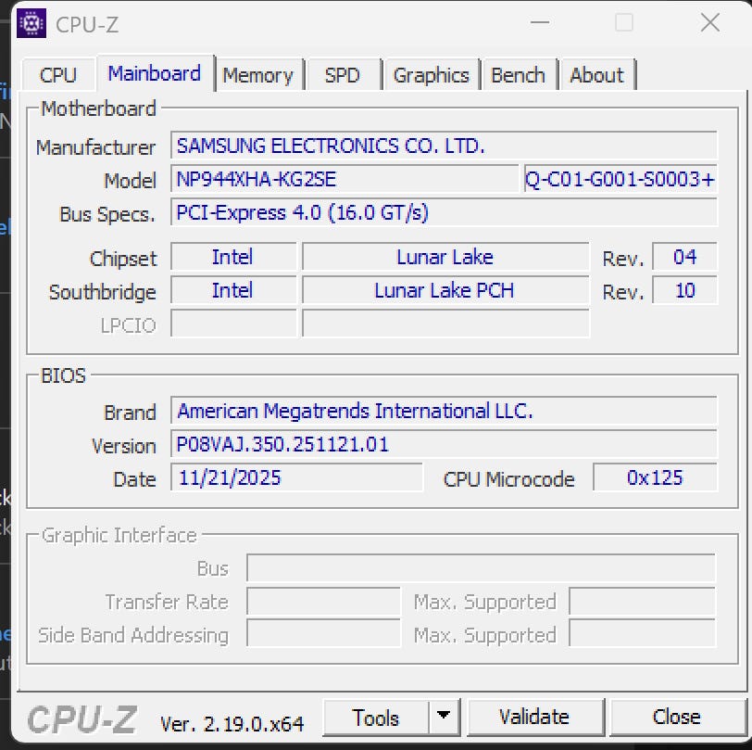
Task: Select model value NP944XHA-KG2SE
Action: tap(345, 179)
